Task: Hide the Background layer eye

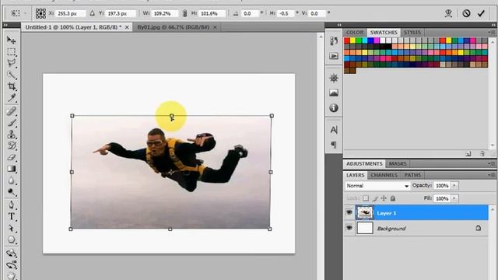Action: [x=349, y=228]
